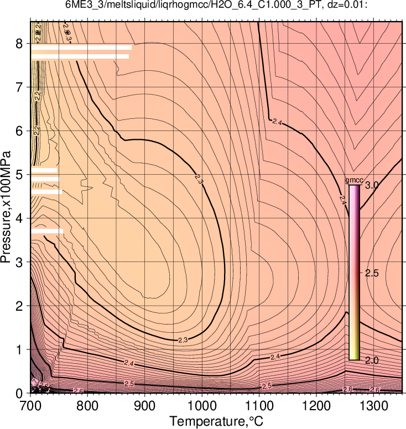Screen dimensions: 406x429
Task: Click the 2.3 contour label near 1000°C, 500 MPa
Action: [x=199, y=179]
